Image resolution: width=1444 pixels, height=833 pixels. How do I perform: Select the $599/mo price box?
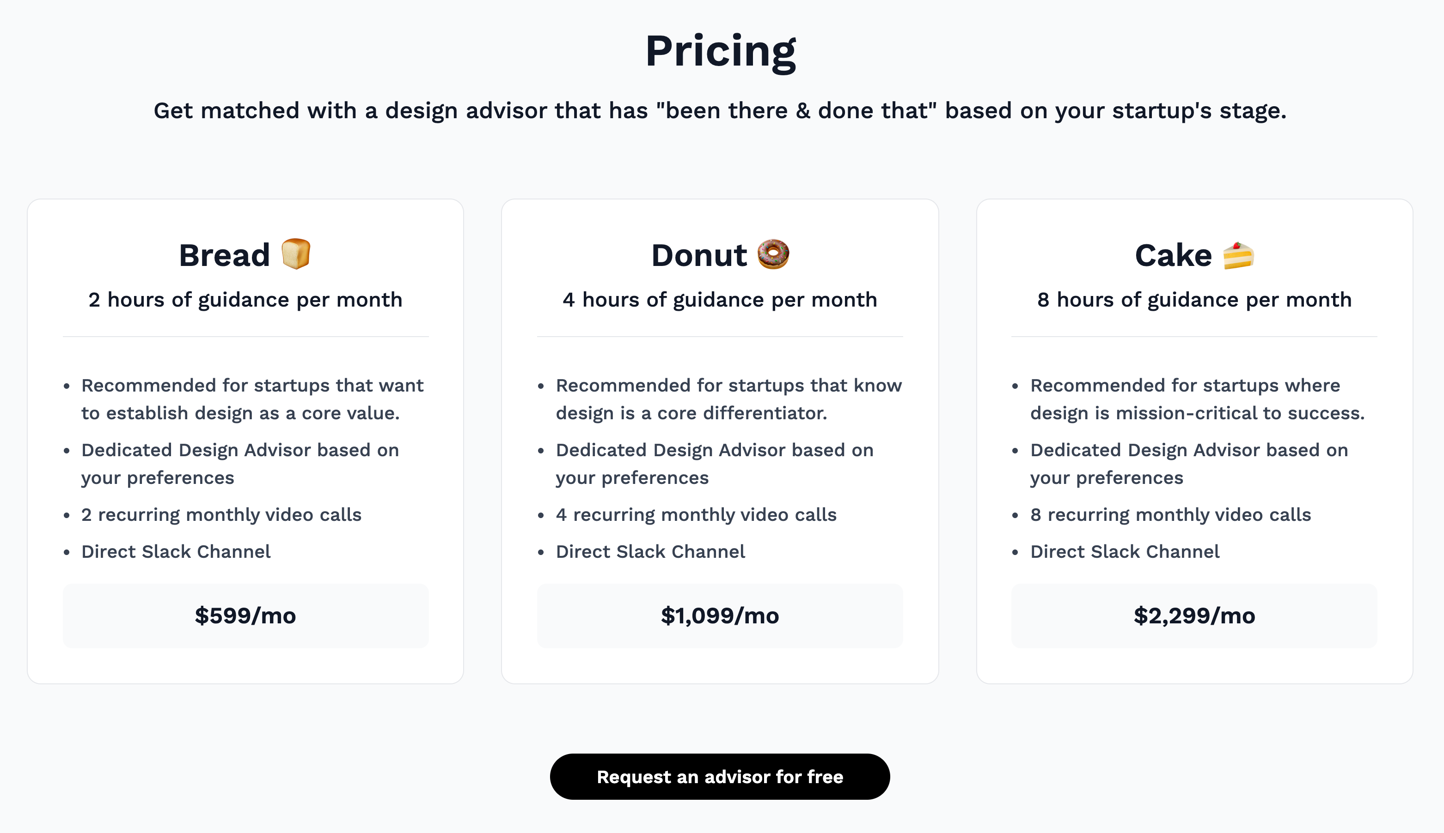245,616
